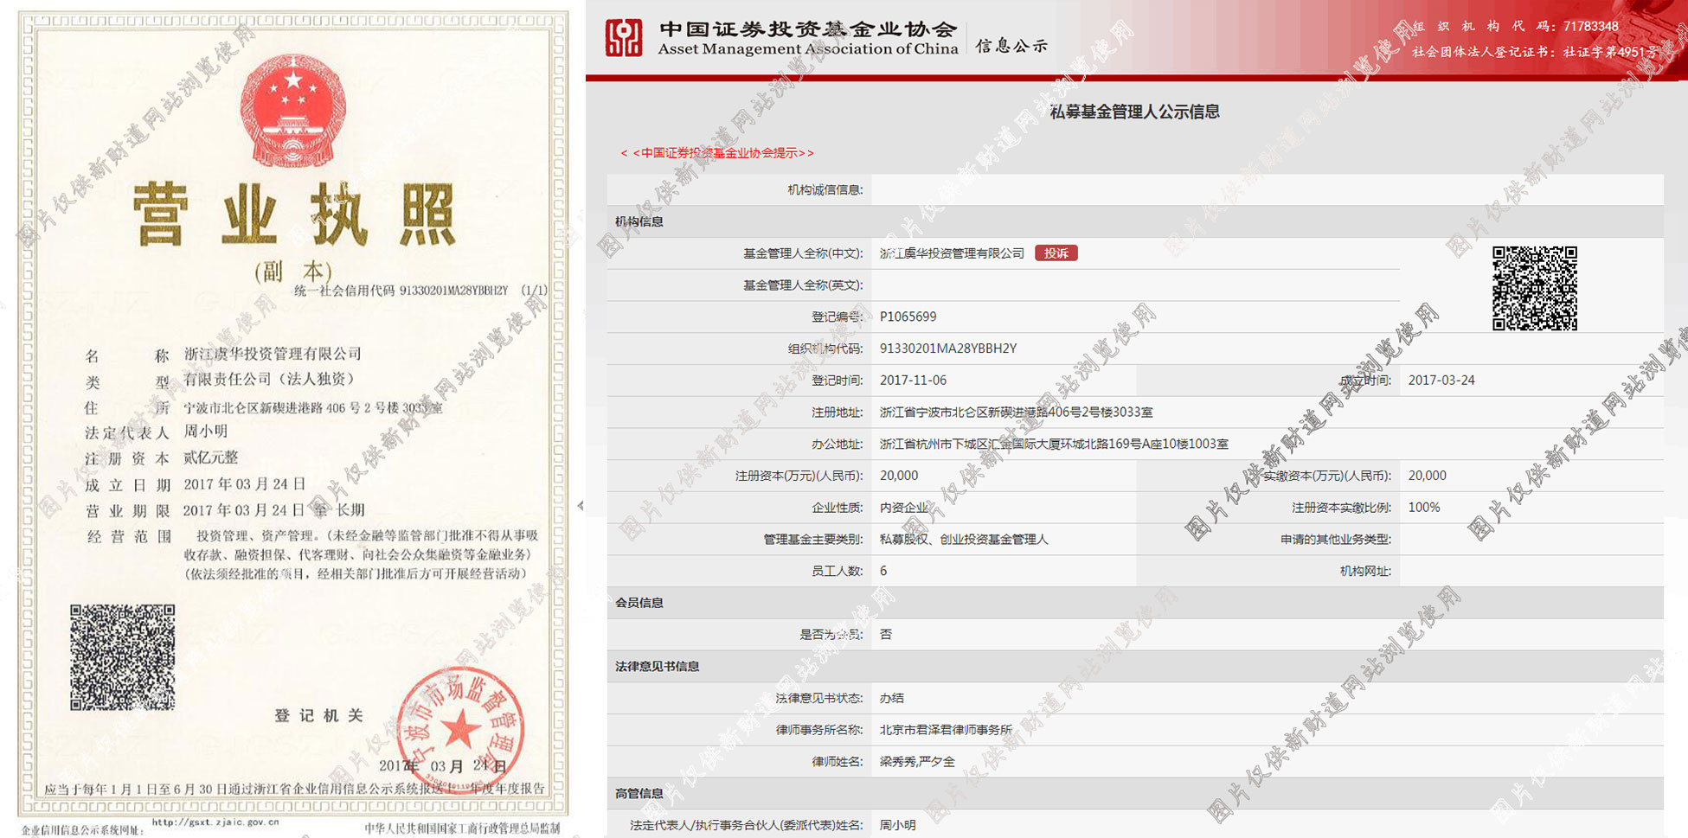Click the 信息公示 header text
The height and width of the screenshot is (838, 1688).
click(1011, 46)
